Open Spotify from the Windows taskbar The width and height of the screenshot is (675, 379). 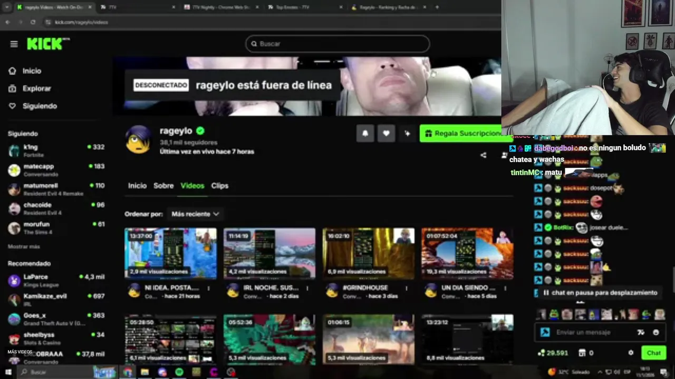pos(179,372)
